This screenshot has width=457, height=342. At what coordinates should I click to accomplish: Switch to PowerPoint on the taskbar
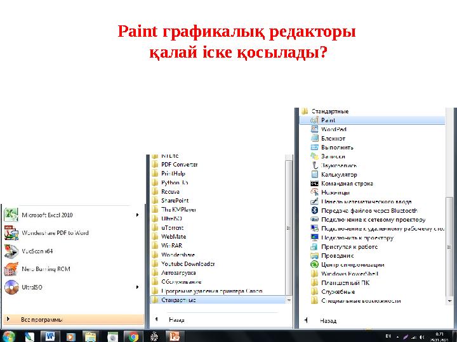click(x=175, y=336)
